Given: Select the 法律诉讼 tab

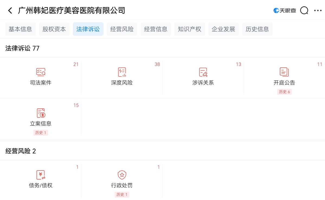Looking at the screenshot, I should 88,29.
